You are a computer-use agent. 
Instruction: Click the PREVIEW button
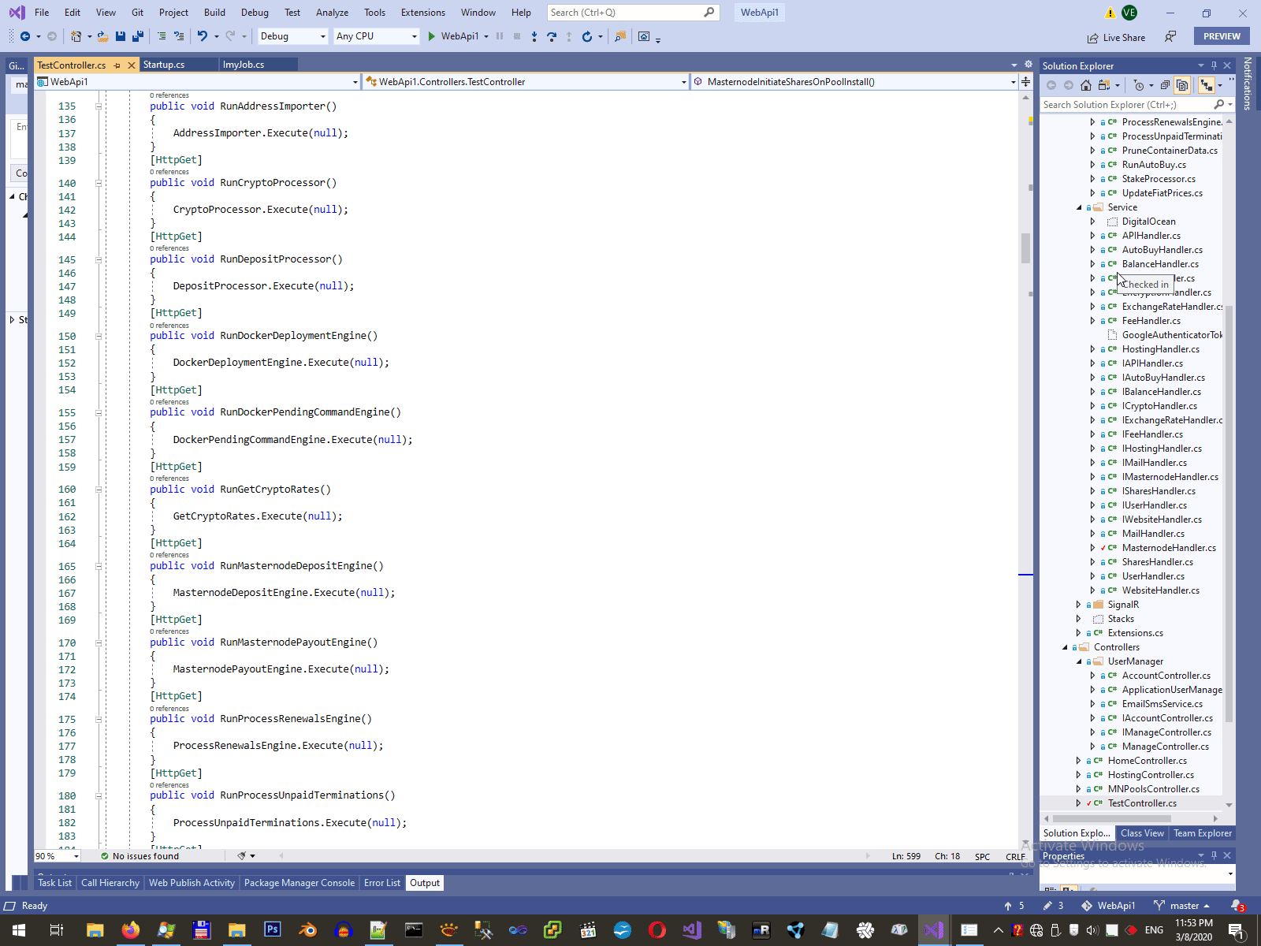1222,36
